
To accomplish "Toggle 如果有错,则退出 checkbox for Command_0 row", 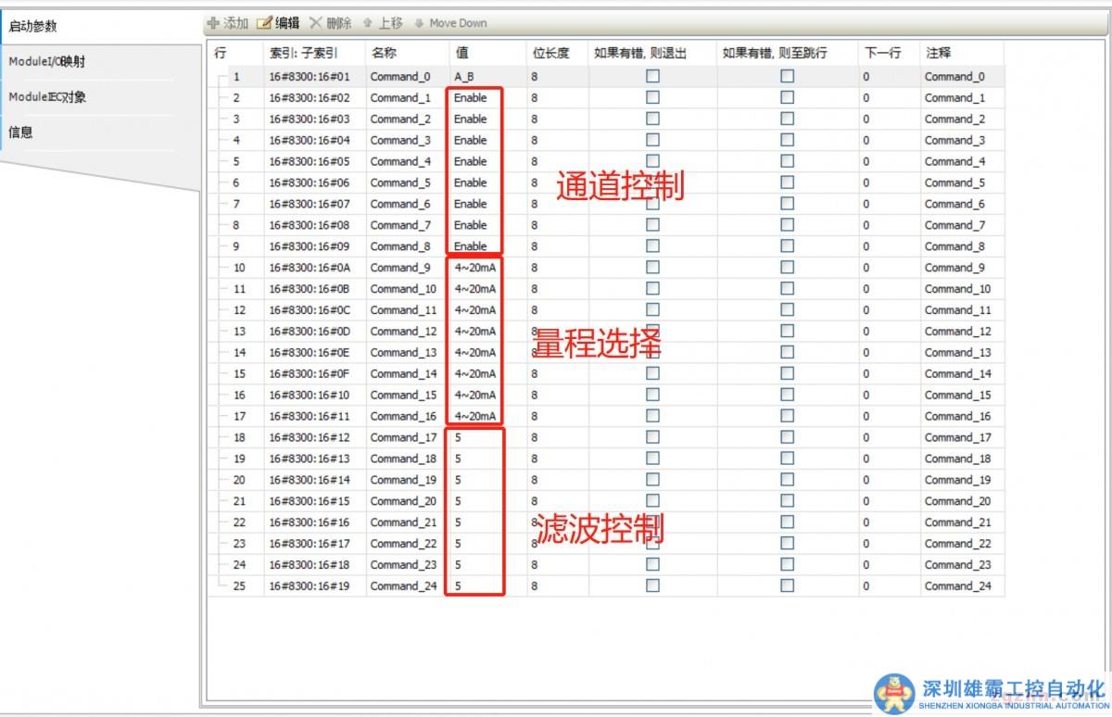I will pos(652,77).
